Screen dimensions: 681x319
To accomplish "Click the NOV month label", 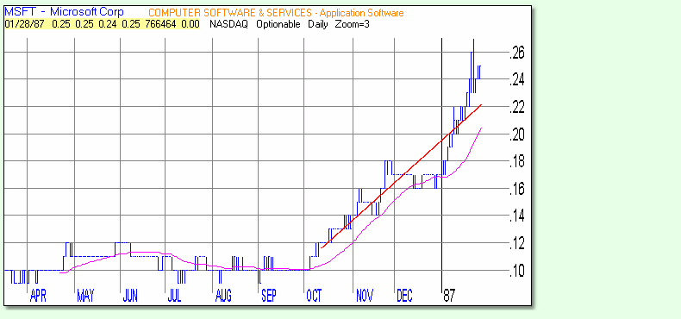I will pos(365,297).
